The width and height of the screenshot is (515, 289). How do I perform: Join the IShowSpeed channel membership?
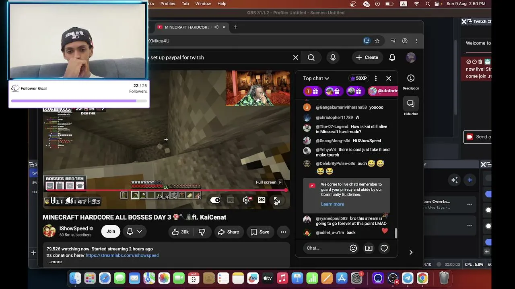(111, 231)
